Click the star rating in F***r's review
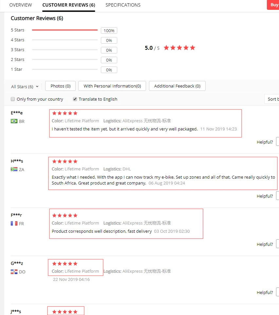 coord(65,216)
